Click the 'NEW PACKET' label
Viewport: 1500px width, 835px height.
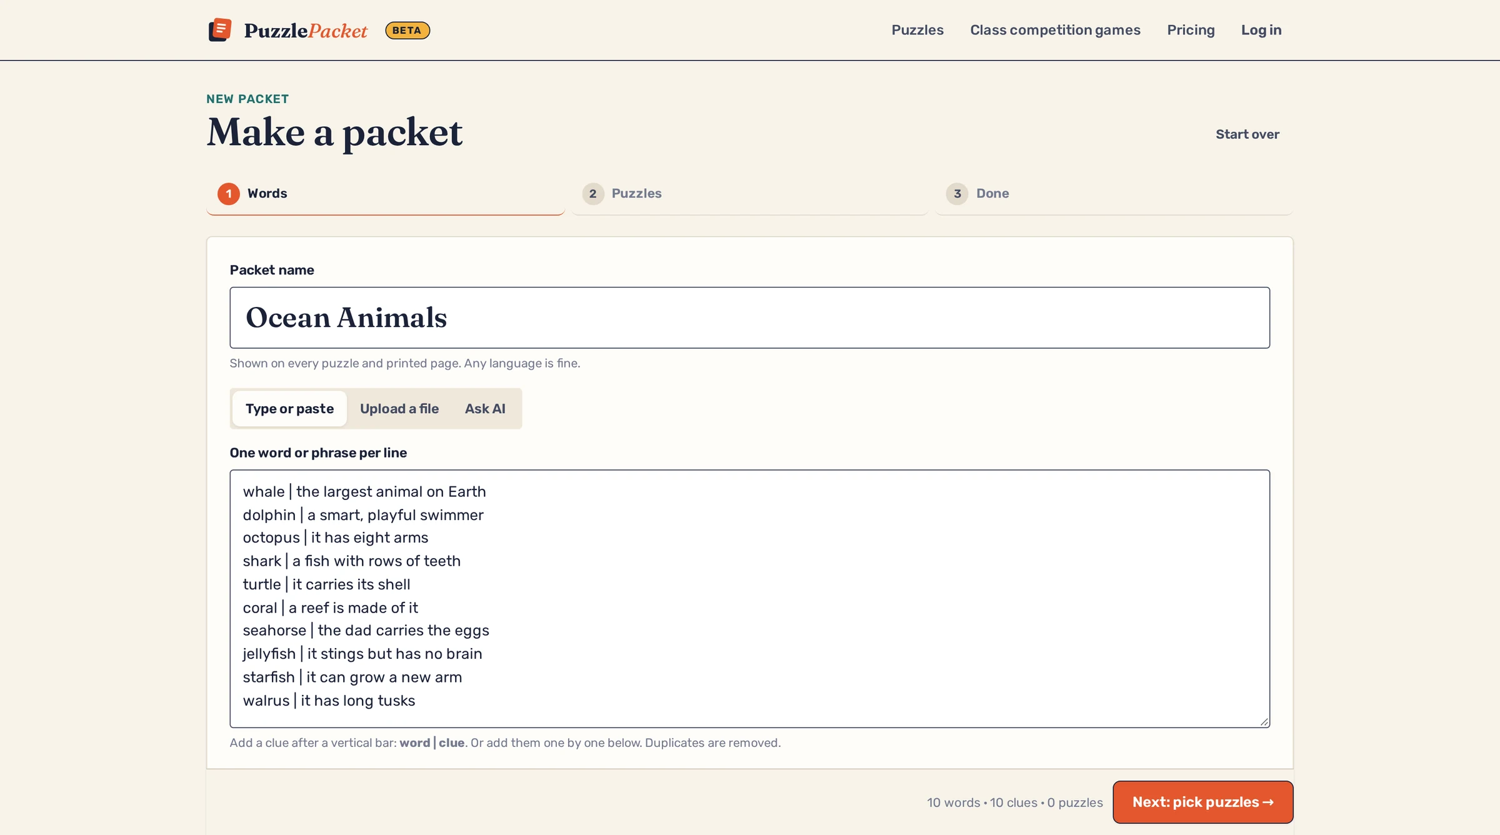tap(247, 99)
